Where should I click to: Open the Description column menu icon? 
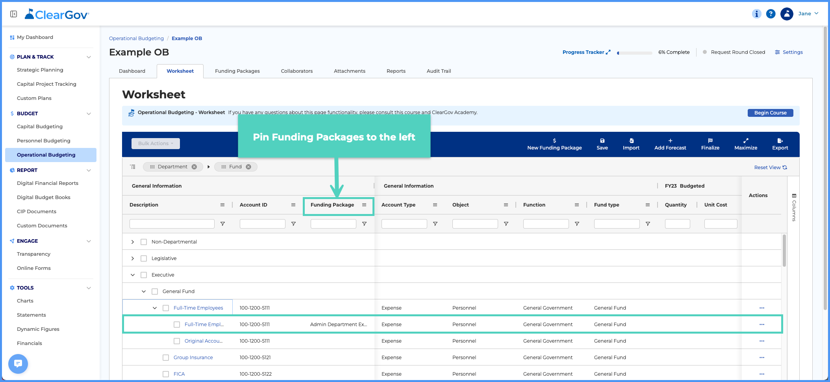coord(222,205)
